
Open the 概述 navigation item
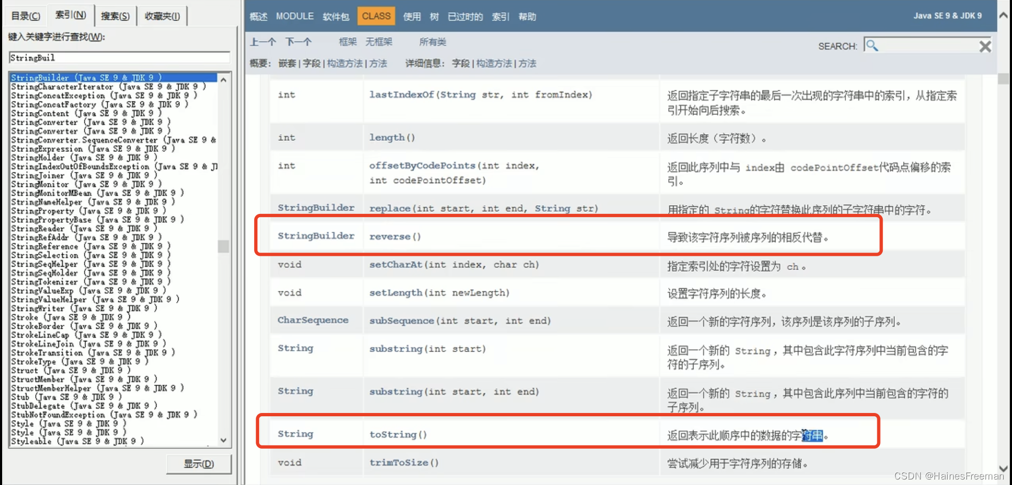coord(258,16)
